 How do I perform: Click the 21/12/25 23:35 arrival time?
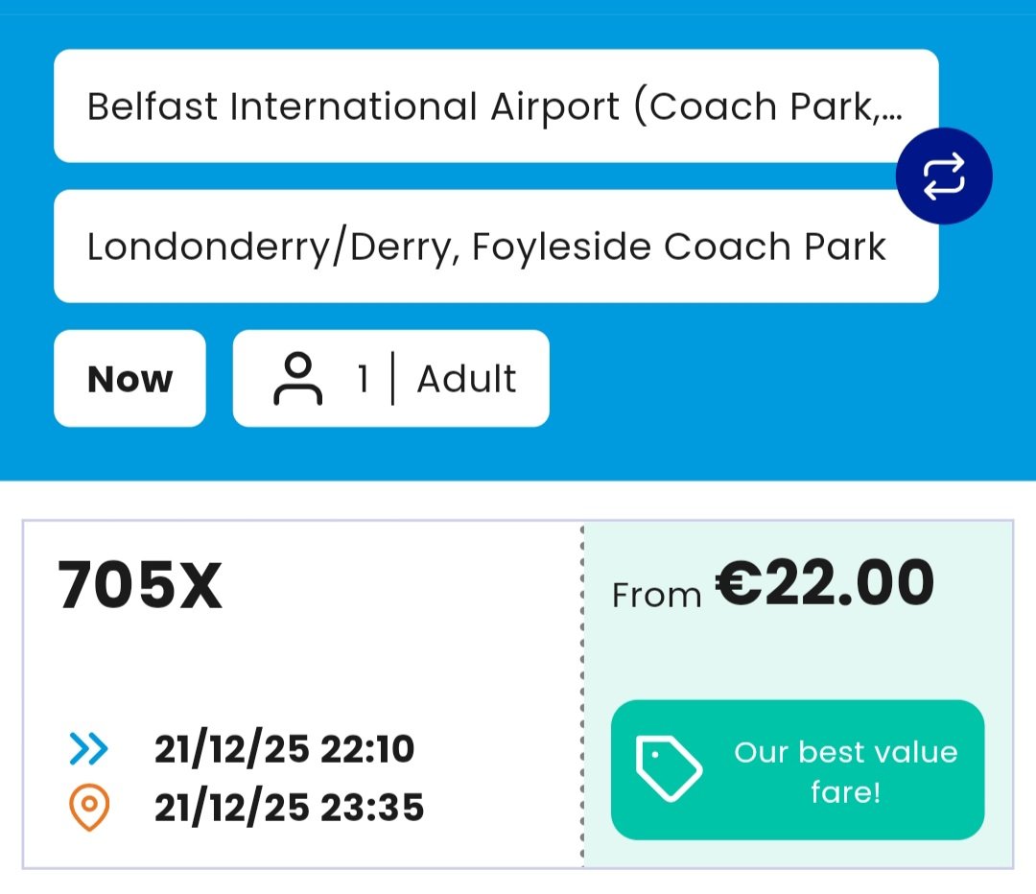[x=289, y=809]
